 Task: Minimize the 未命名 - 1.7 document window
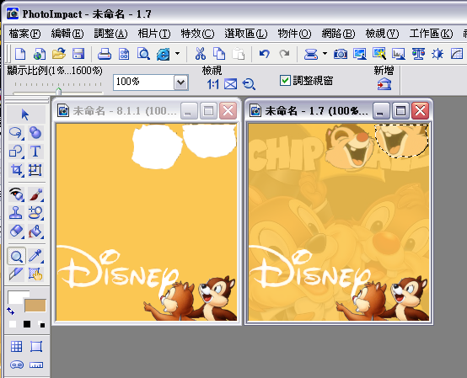coord(381,111)
